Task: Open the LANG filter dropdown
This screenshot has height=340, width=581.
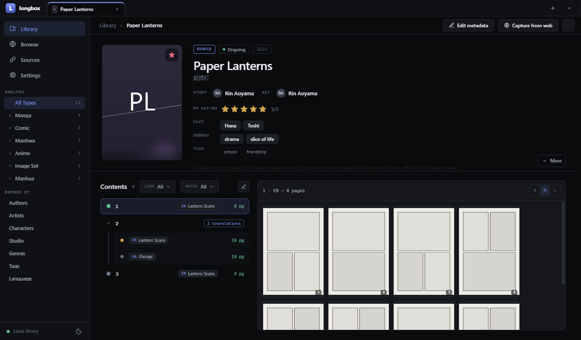Action: pyautogui.click(x=157, y=186)
